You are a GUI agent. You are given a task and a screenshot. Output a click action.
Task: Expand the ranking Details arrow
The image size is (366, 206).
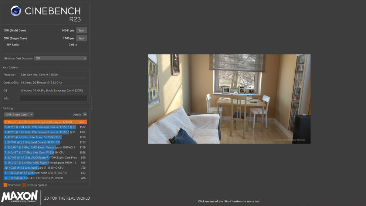pos(85,114)
